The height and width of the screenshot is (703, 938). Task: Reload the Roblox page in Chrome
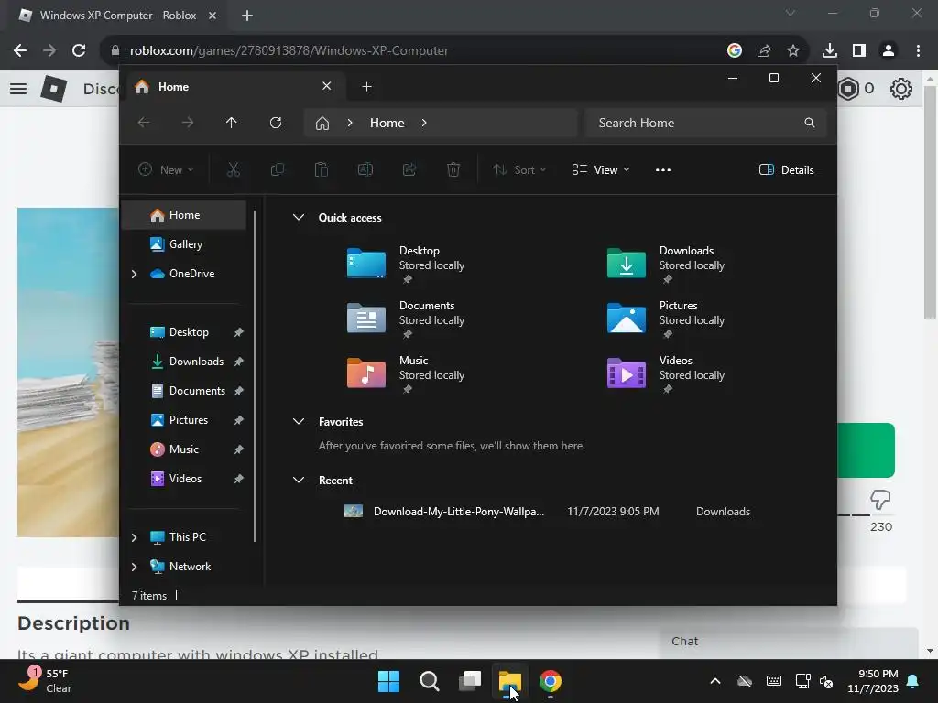coord(79,50)
